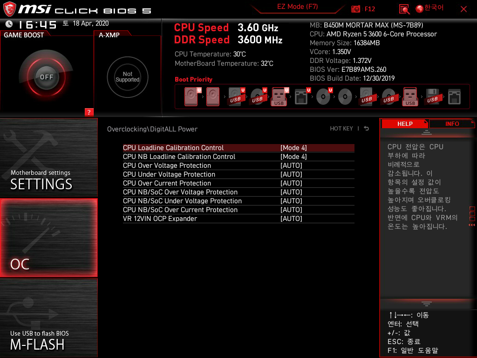This screenshot has height=358, width=477.
Task: Select the highlighted UEFI USB key boot device
Action: coord(279,97)
